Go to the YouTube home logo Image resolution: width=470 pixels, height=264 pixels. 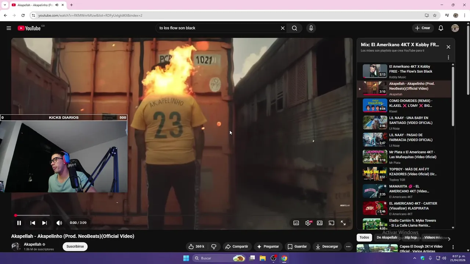tap(29, 28)
